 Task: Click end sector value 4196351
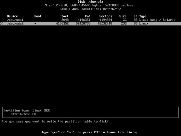pyautogui.click(x=84, y=20)
